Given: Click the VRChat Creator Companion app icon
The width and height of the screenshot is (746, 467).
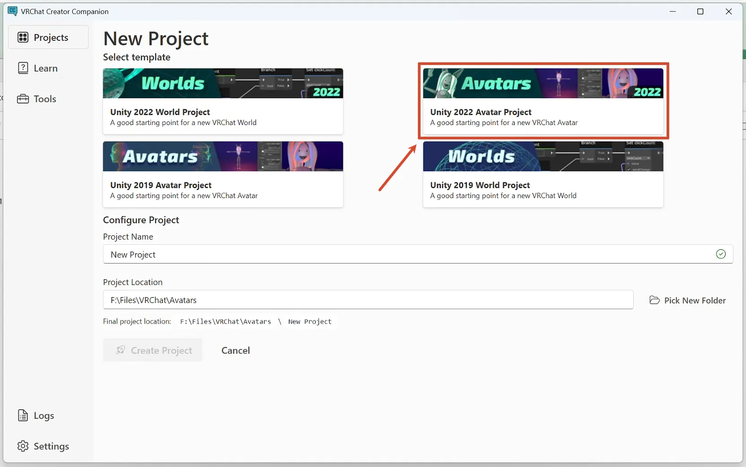Looking at the screenshot, I should coord(13,11).
